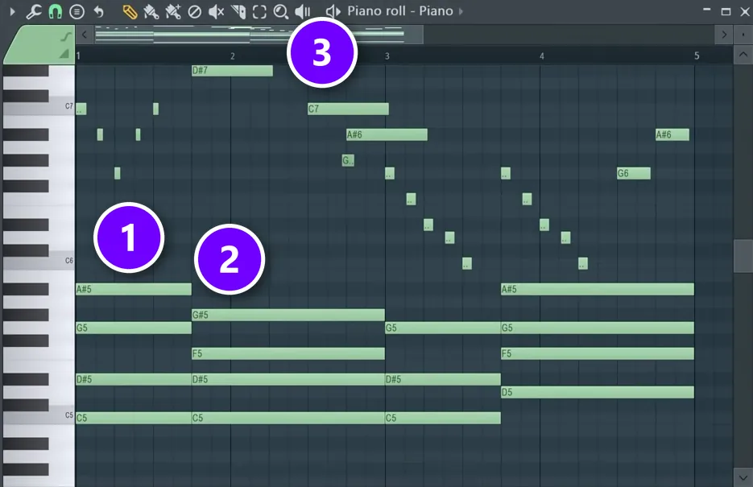Open the piano roll options menu arrow
This screenshot has height=487, width=753.
pos(13,11)
